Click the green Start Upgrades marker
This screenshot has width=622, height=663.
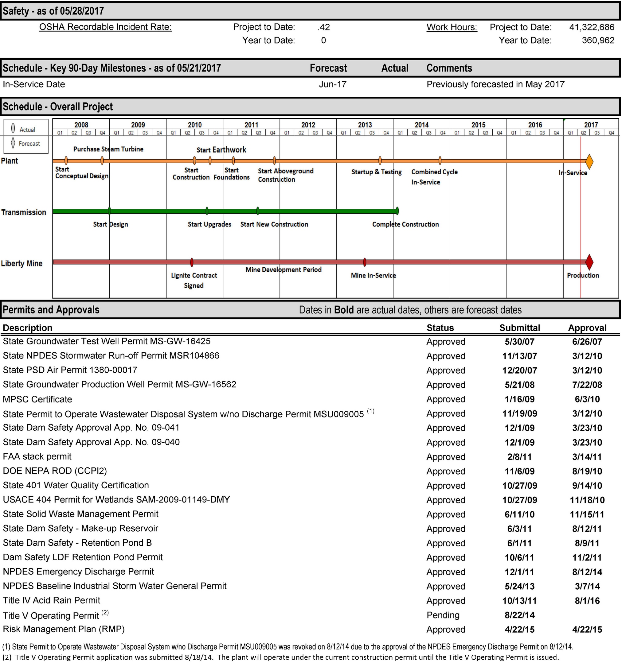pos(207,211)
